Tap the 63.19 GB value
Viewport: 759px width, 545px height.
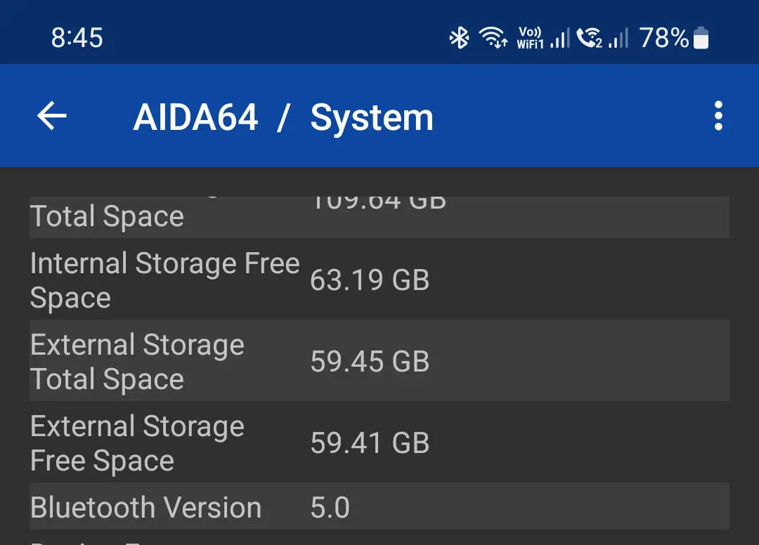click(x=370, y=280)
